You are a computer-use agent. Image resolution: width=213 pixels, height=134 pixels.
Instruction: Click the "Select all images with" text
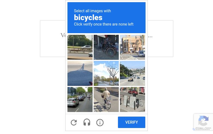pos(93,11)
